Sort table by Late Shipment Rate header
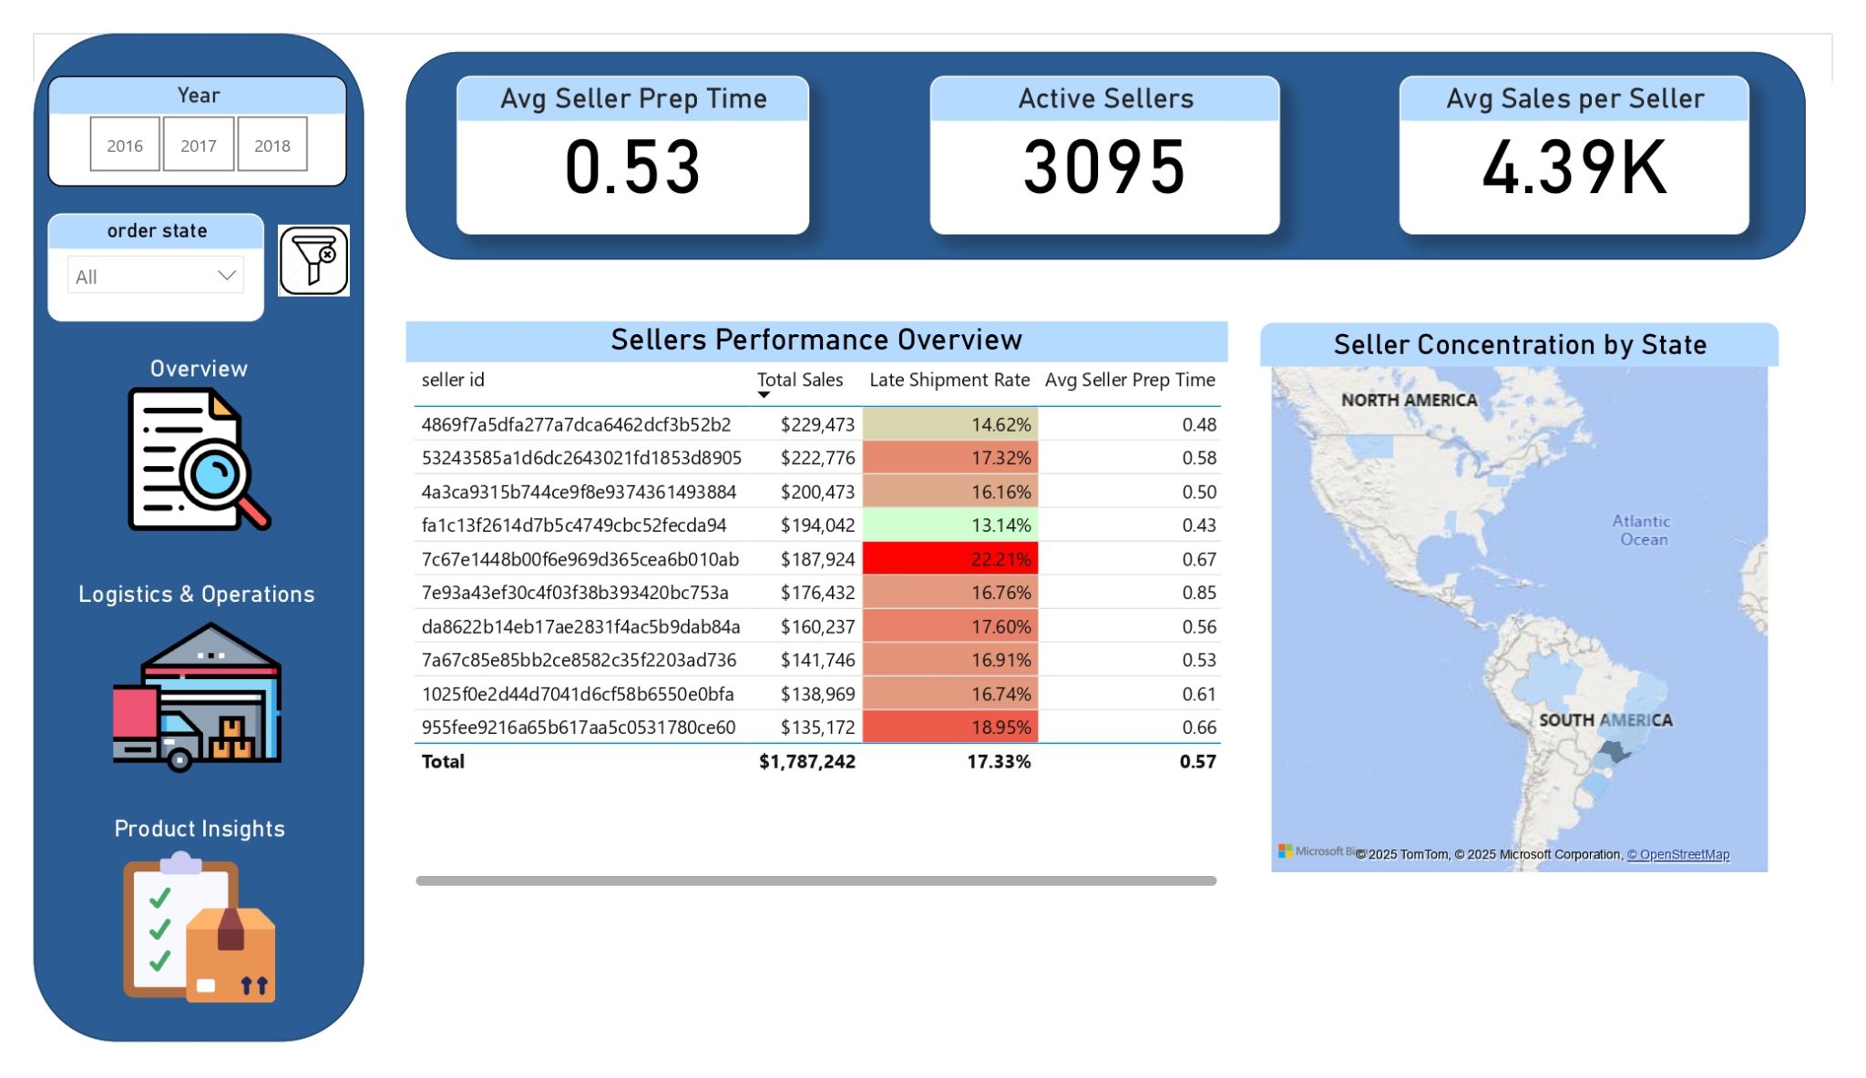 coord(948,380)
